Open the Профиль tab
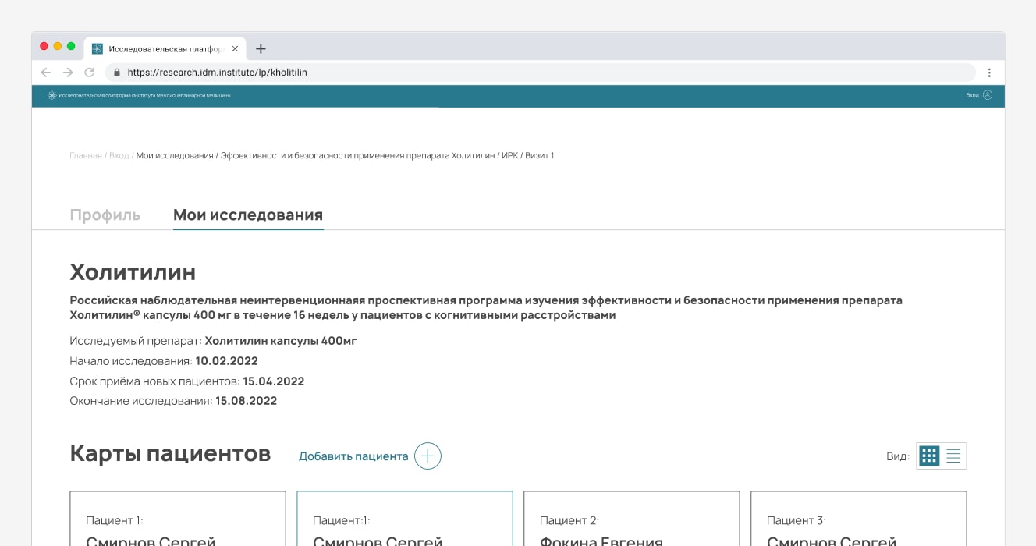 (x=105, y=215)
